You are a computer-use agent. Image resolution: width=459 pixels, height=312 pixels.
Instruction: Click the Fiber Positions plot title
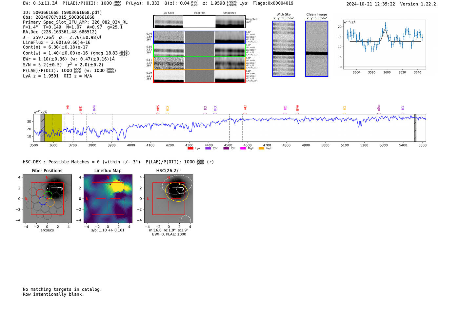pos(47,171)
